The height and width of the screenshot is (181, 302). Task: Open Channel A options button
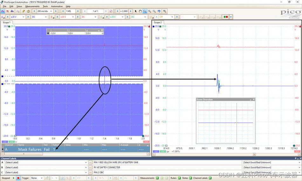[x=3, y=17]
